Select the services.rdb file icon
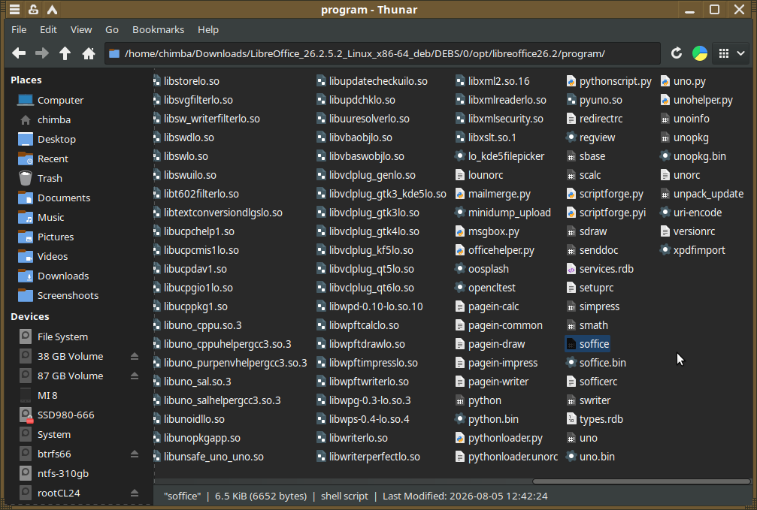This screenshot has width=757, height=510. point(571,269)
